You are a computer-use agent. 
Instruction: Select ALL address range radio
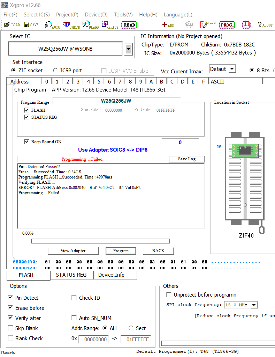105,328
